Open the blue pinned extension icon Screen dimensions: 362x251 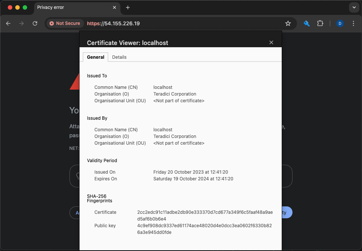click(307, 23)
